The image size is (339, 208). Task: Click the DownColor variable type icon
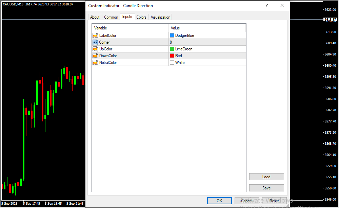click(x=95, y=56)
